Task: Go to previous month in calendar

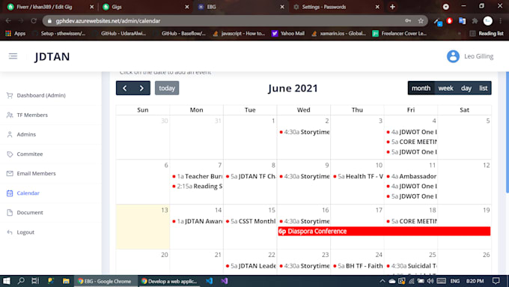Action: pyautogui.click(x=125, y=88)
